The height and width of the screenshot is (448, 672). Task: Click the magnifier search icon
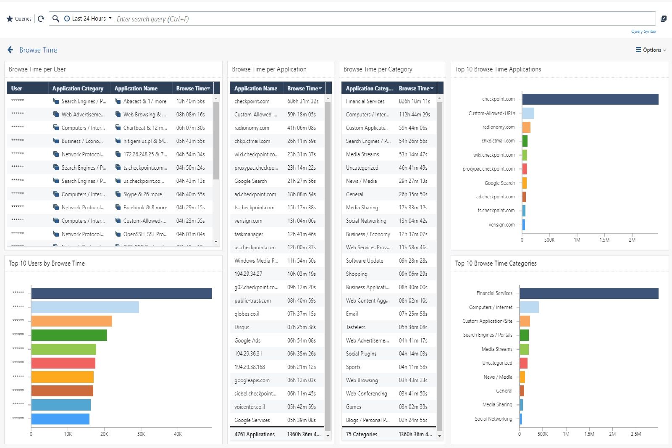(x=56, y=18)
